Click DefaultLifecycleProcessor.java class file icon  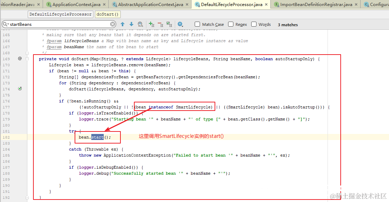tap(197, 5)
